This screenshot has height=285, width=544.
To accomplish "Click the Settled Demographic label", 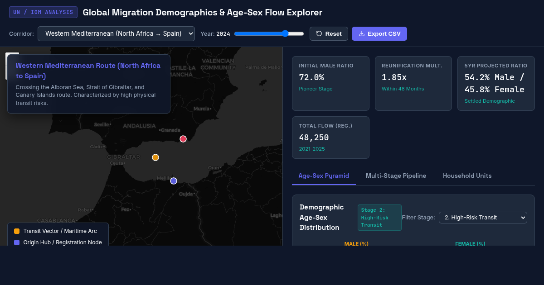I will (x=490, y=101).
